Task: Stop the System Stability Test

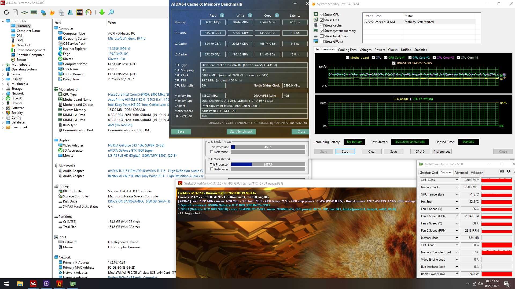Action: pos(345,152)
